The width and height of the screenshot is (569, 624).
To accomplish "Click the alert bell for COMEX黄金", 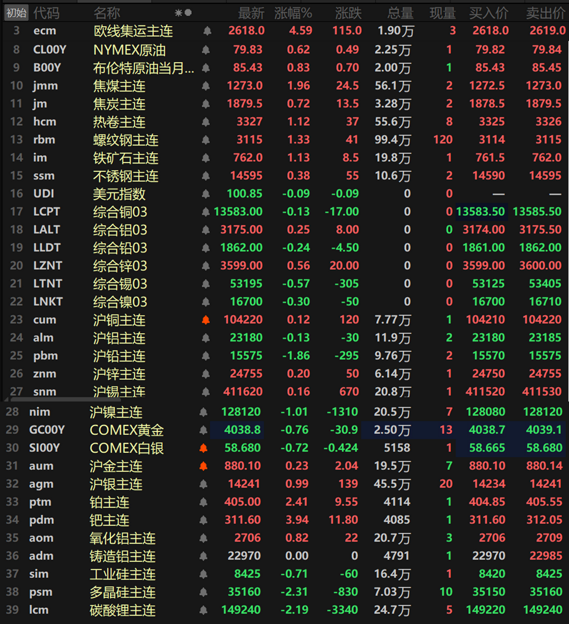I will [203, 430].
